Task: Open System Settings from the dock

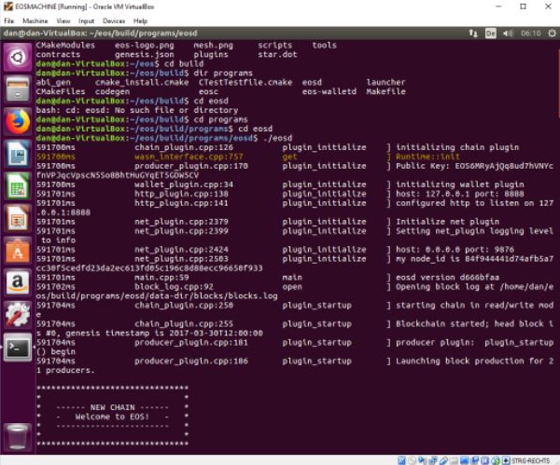Action: 17,315
